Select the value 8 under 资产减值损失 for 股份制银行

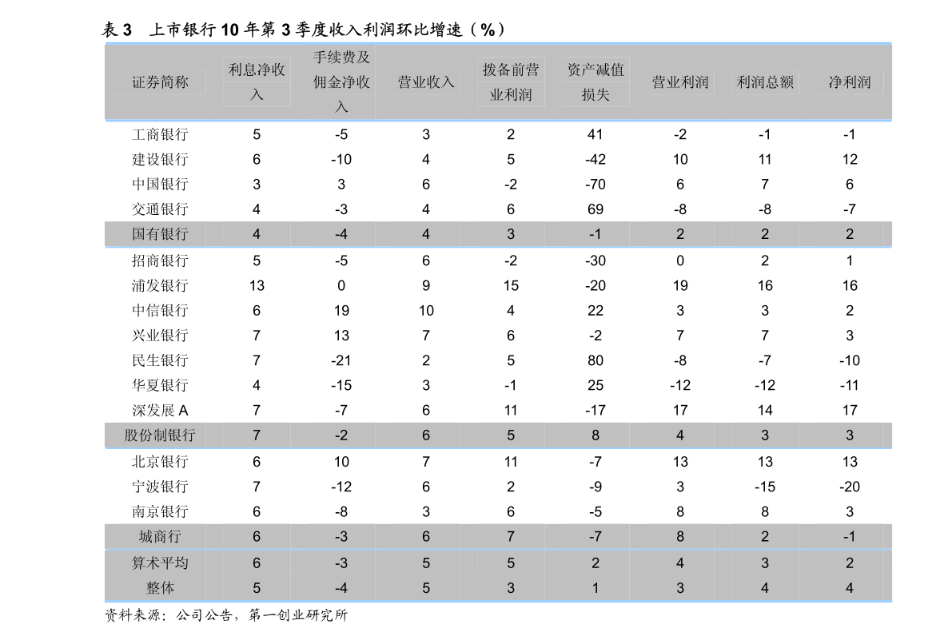click(595, 435)
